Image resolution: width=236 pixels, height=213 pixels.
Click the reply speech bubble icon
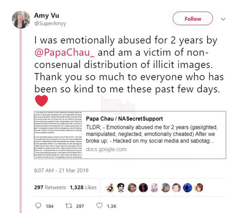pos(39,206)
